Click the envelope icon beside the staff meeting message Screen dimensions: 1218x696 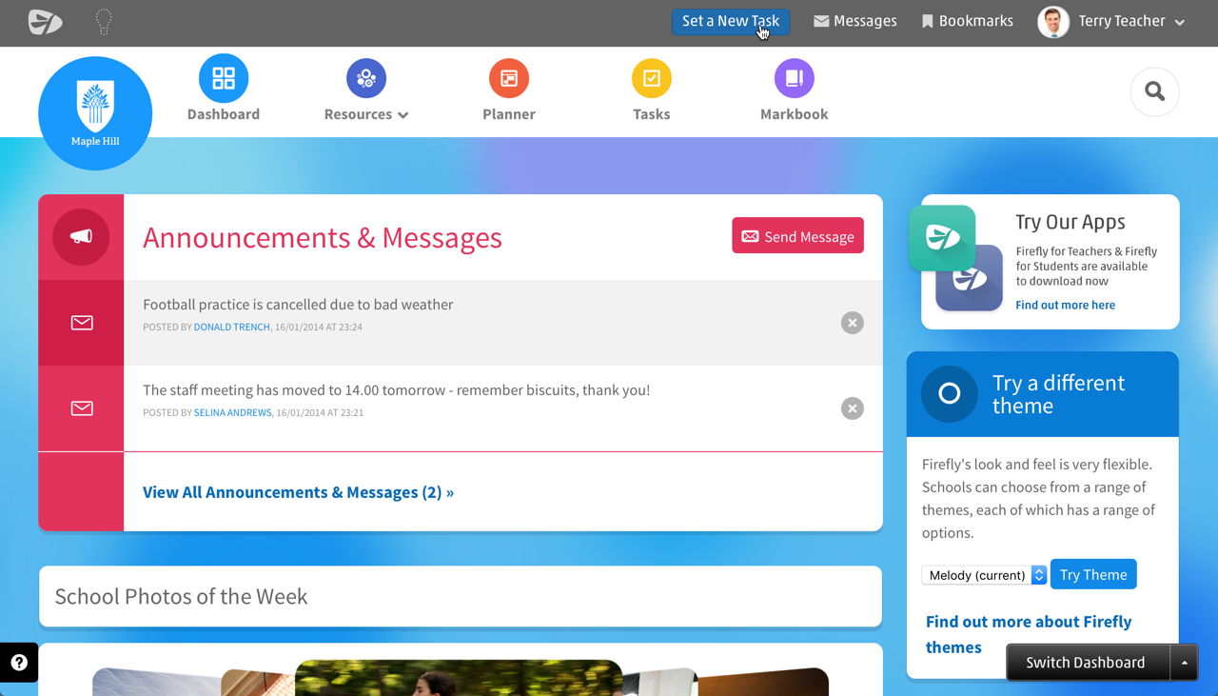point(82,408)
